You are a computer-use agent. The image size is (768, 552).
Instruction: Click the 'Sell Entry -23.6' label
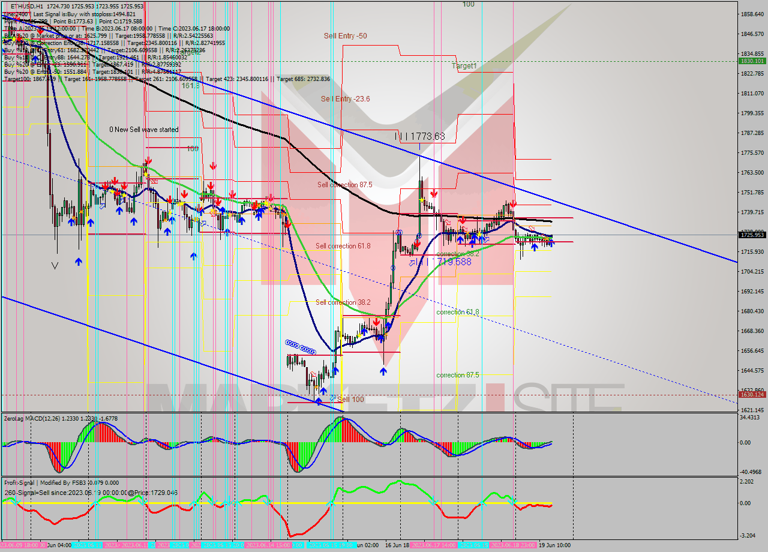click(x=345, y=98)
